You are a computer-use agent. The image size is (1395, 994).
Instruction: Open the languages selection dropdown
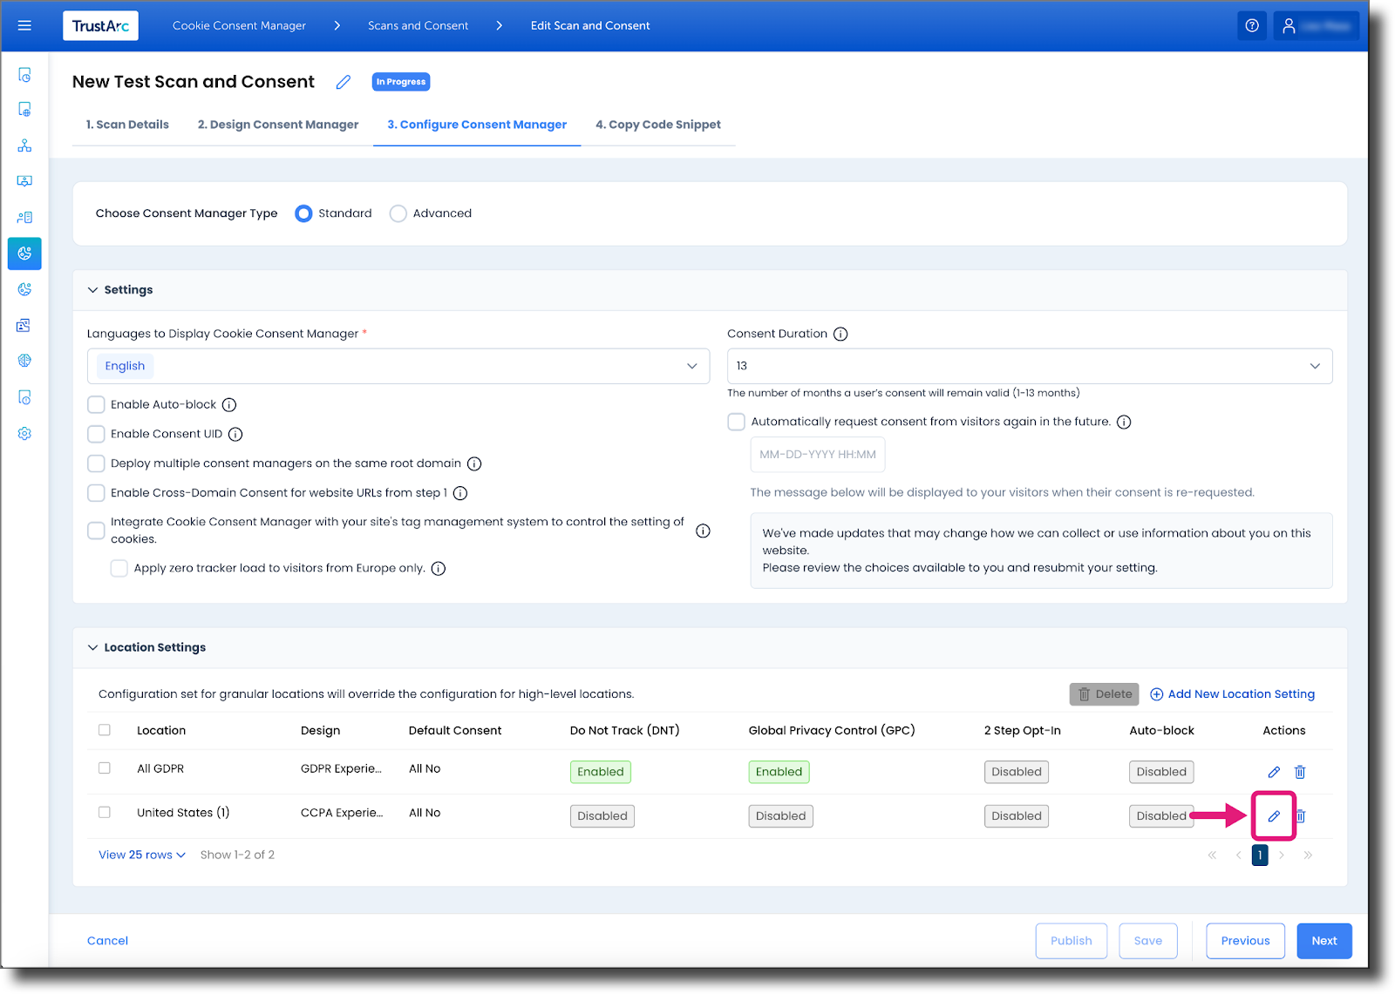click(692, 366)
